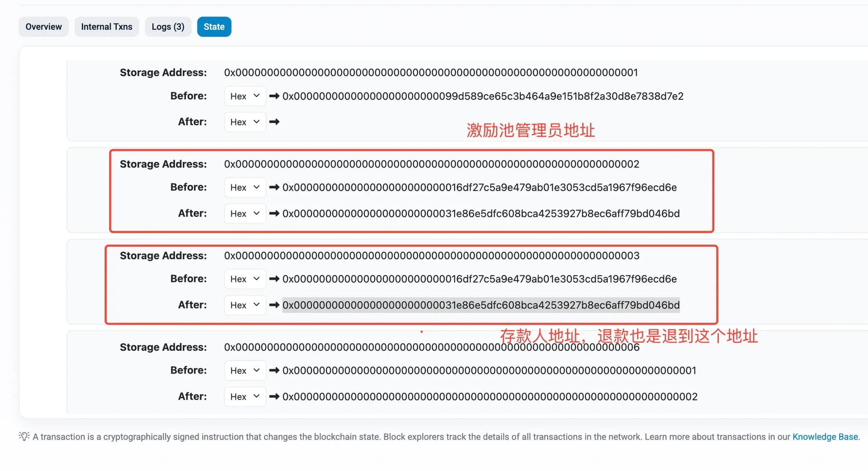The width and height of the screenshot is (868, 471).
Task: Click the arrow icon in slot 1 Before row
Action: pyautogui.click(x=274, y=96)
